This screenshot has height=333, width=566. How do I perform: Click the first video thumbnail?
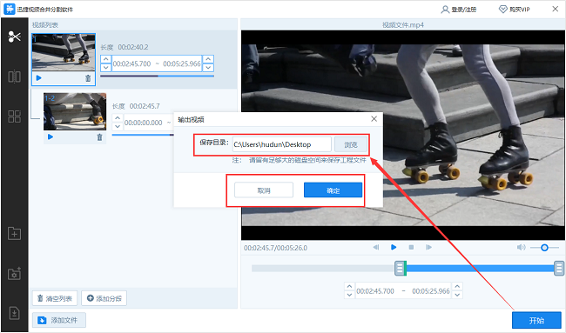coord(64,52)
